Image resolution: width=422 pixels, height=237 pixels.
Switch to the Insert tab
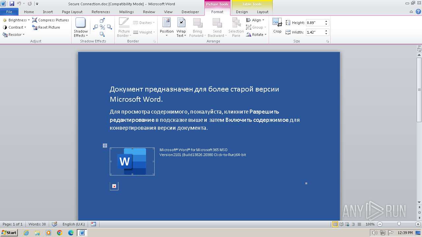click(48, 12)
